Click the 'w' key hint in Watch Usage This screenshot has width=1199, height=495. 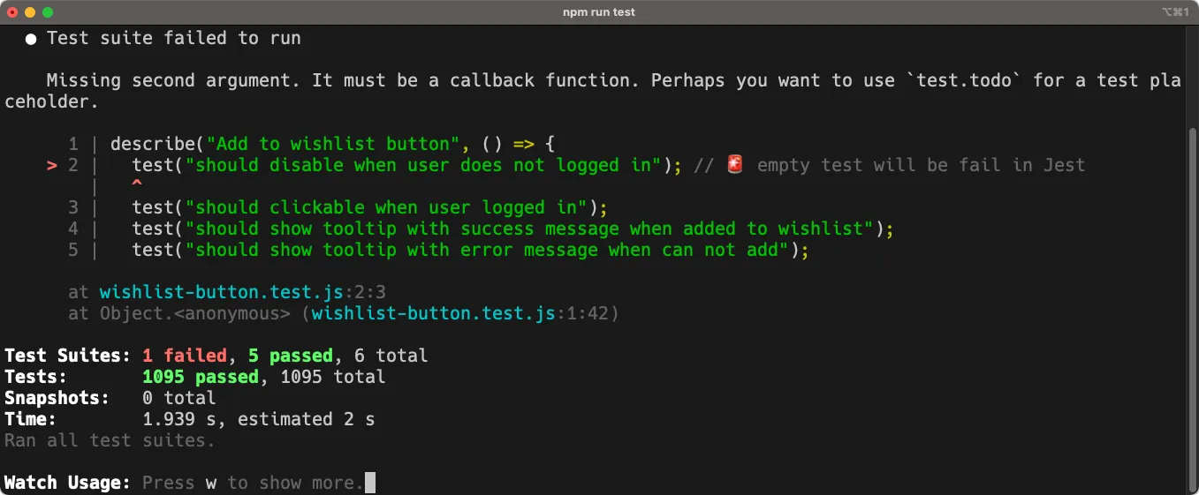click(211, 483)
